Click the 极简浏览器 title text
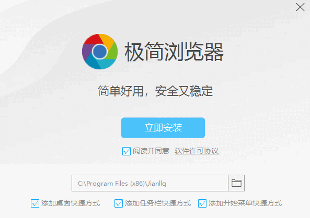 tap(174, 52)
